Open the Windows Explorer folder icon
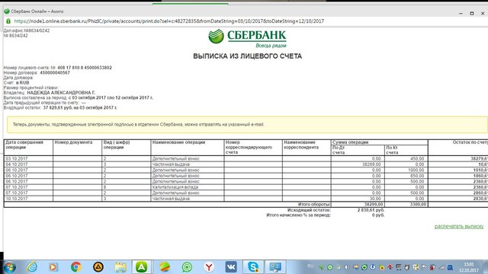 click(120, 267)
